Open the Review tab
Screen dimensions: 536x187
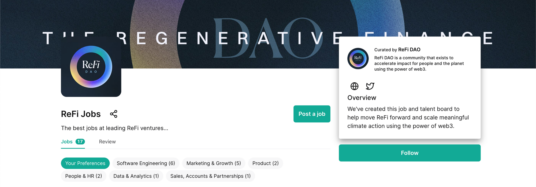click(x=107, y=142)
